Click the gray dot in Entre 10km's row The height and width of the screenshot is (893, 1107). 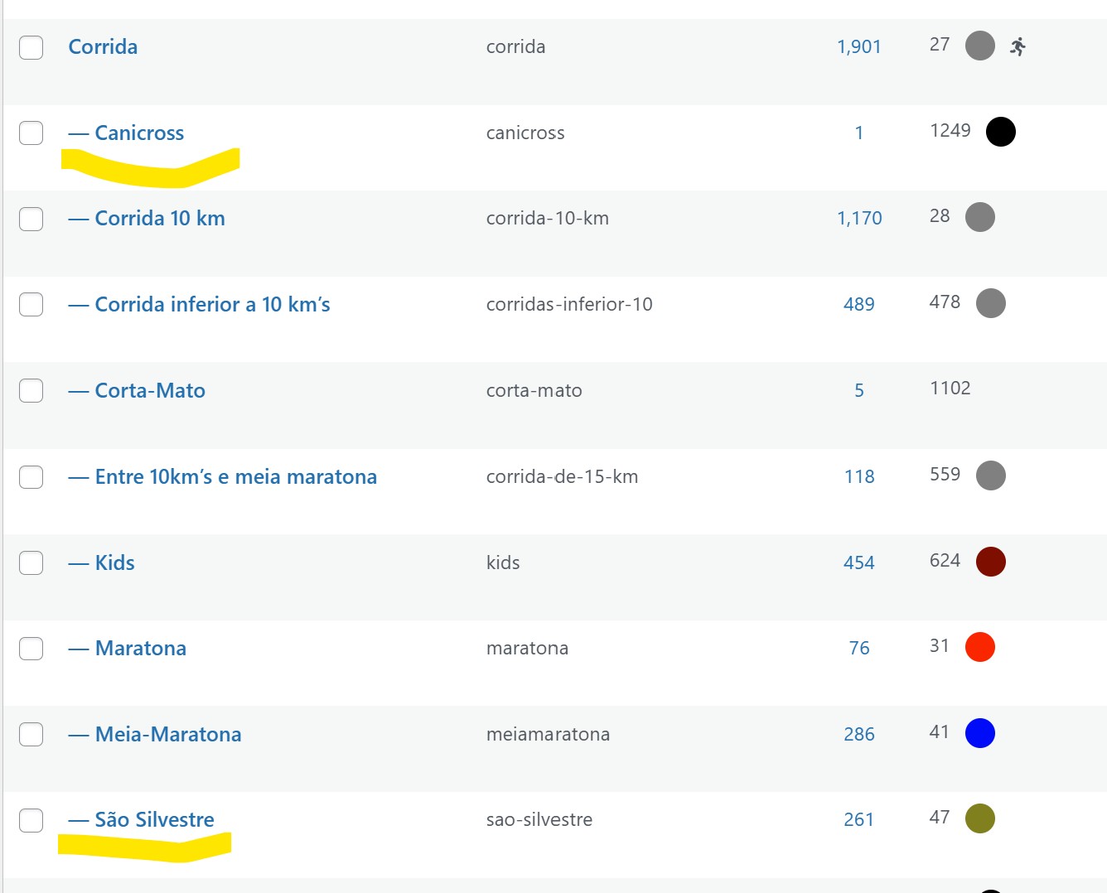991,475
